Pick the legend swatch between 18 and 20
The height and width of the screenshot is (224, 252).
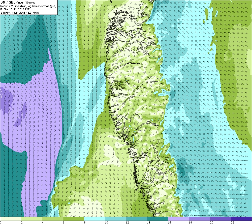tap(199, 219)
